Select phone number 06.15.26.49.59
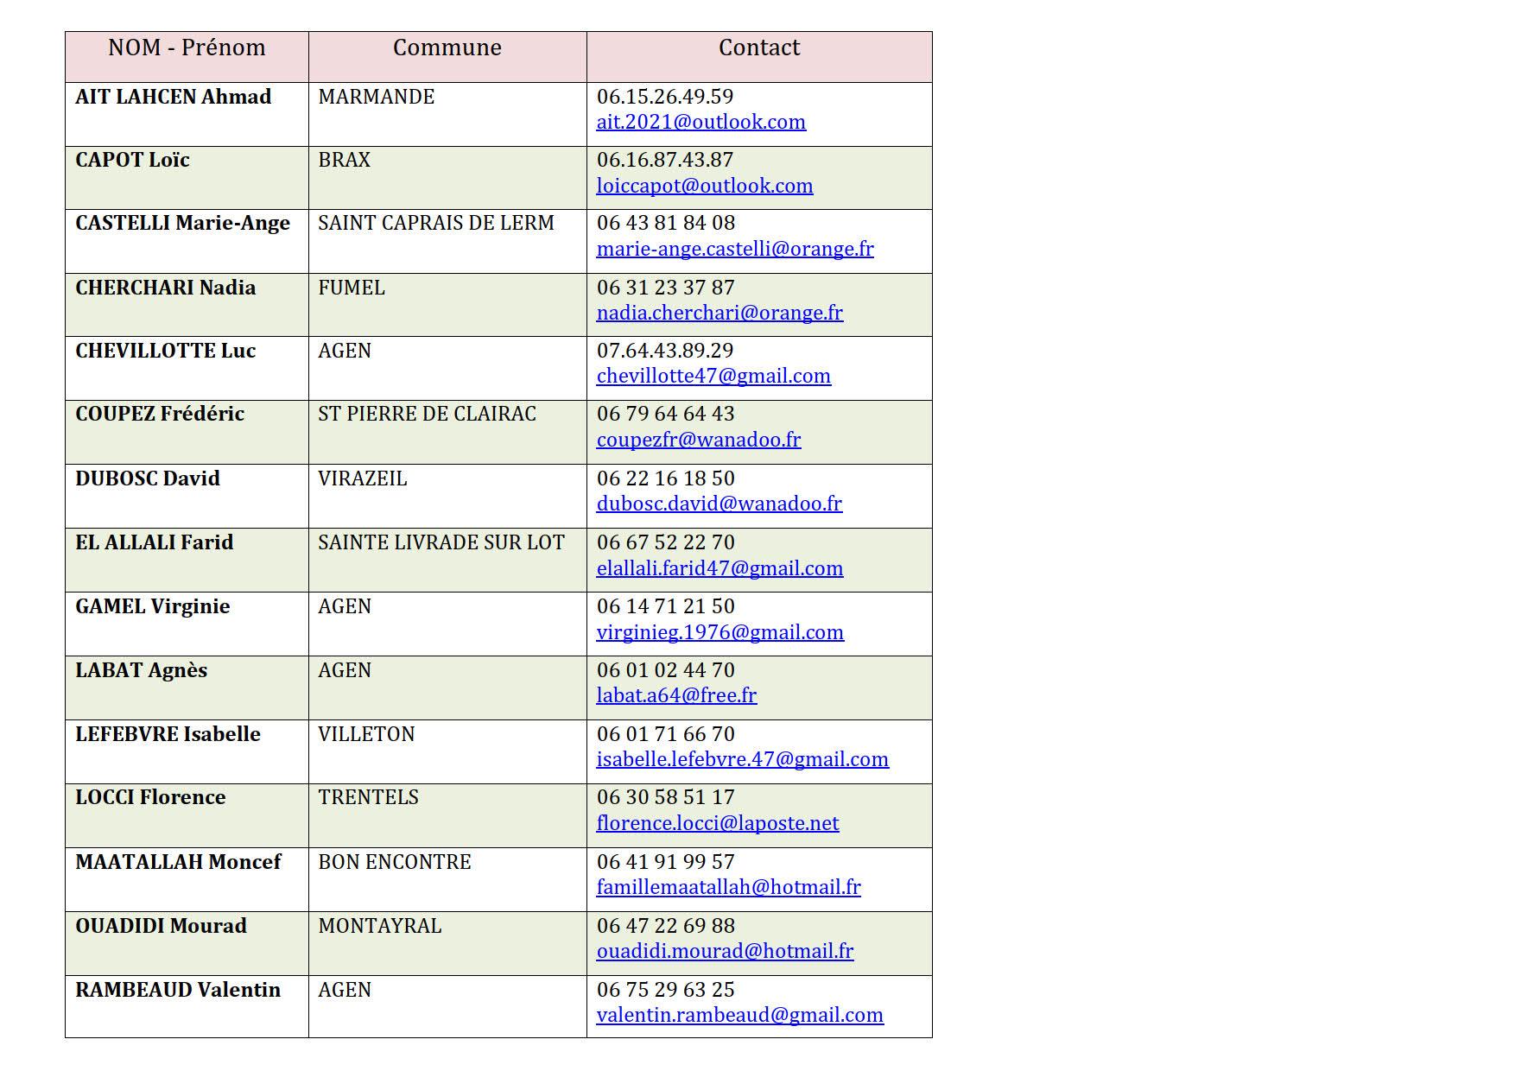Screen dimensions: 1515x1071 click(664, 97)
